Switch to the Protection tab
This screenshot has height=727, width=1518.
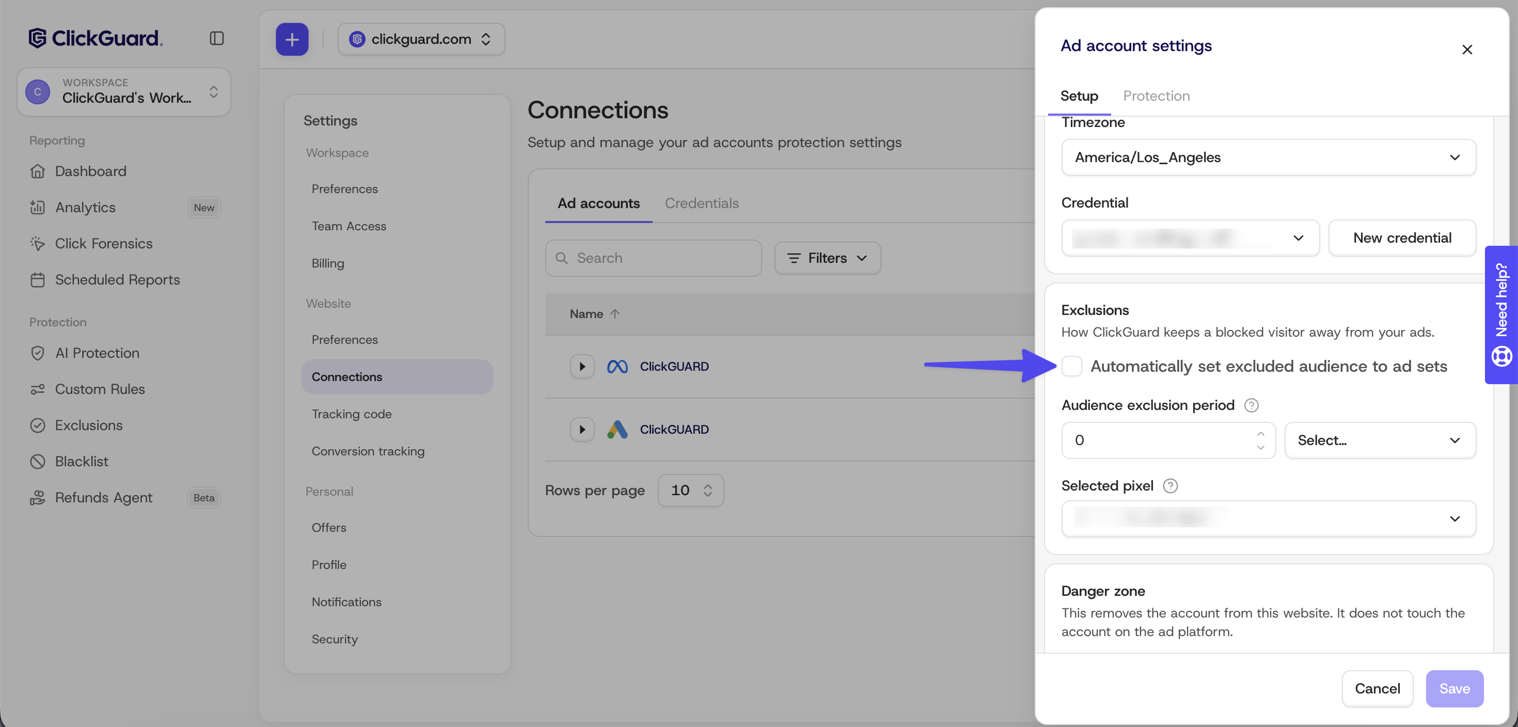click(1156, 96)
